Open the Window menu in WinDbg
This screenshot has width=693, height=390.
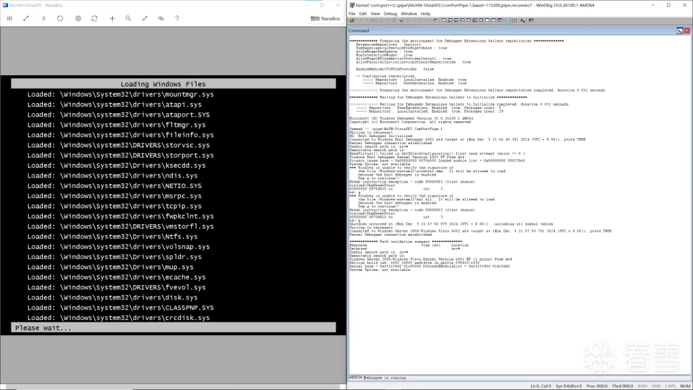(409, 13)
